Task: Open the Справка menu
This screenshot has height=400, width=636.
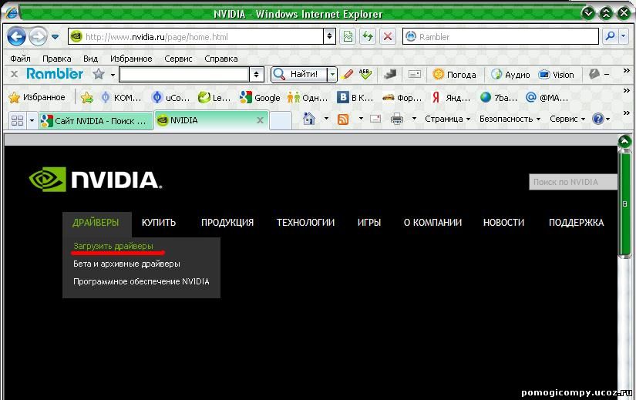Action: pyautogui.click(x=221, y=59)
